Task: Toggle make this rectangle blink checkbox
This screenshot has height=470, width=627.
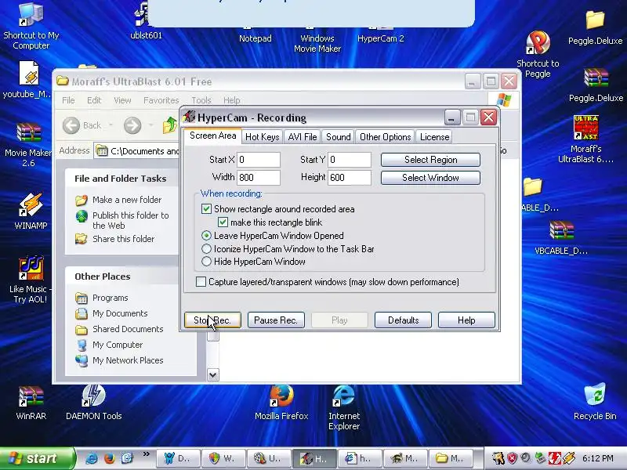Action: [223, 222]
